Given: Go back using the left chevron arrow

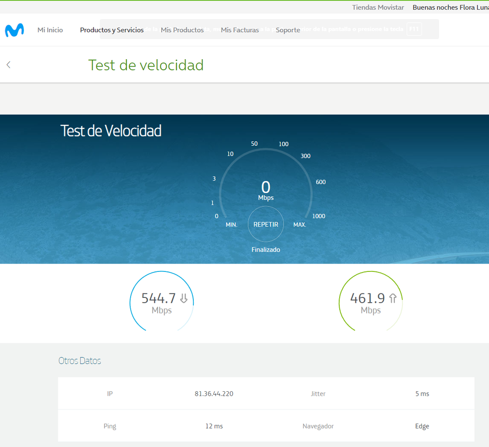Looking at the screenshot, I should pyautogui.click(x=8, y=65).
